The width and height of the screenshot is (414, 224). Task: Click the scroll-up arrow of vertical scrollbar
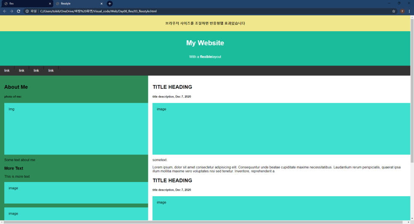pyautogui.click(x=412, y=17)
